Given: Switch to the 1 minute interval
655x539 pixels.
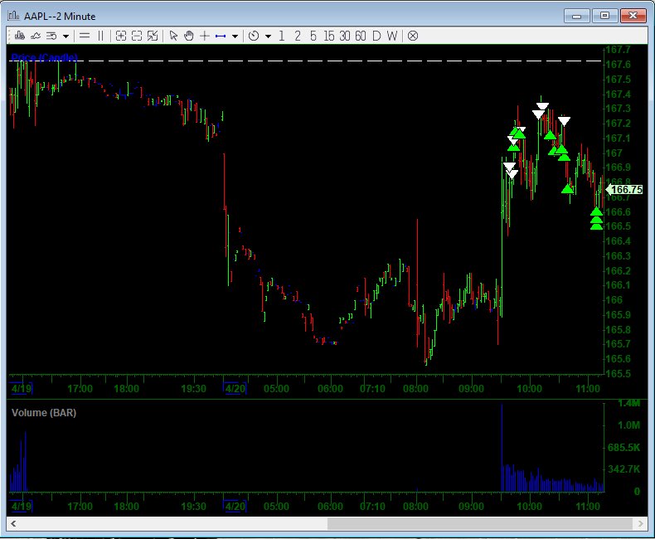Looking at the screenshot, I should point(282,36).
